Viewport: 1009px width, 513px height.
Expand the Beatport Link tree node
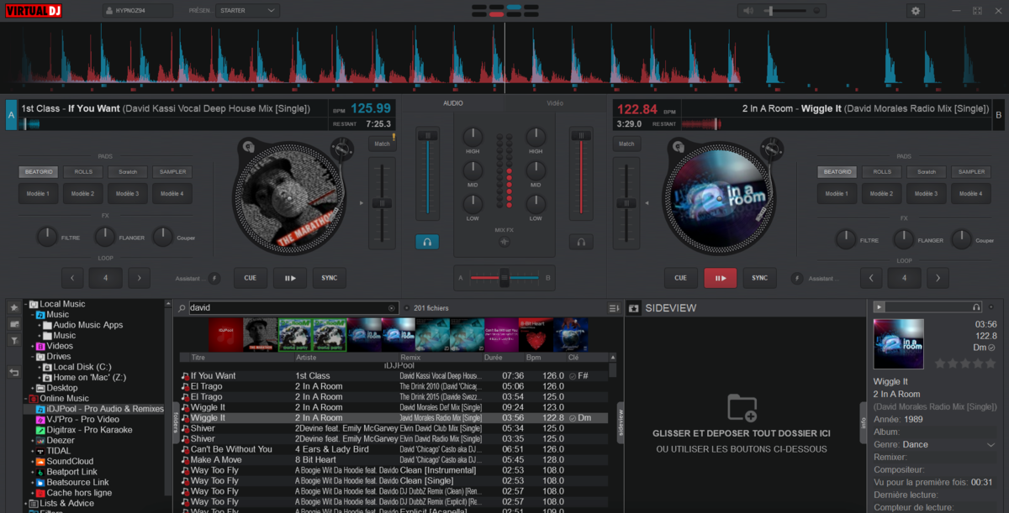click(x=33, y=472)
